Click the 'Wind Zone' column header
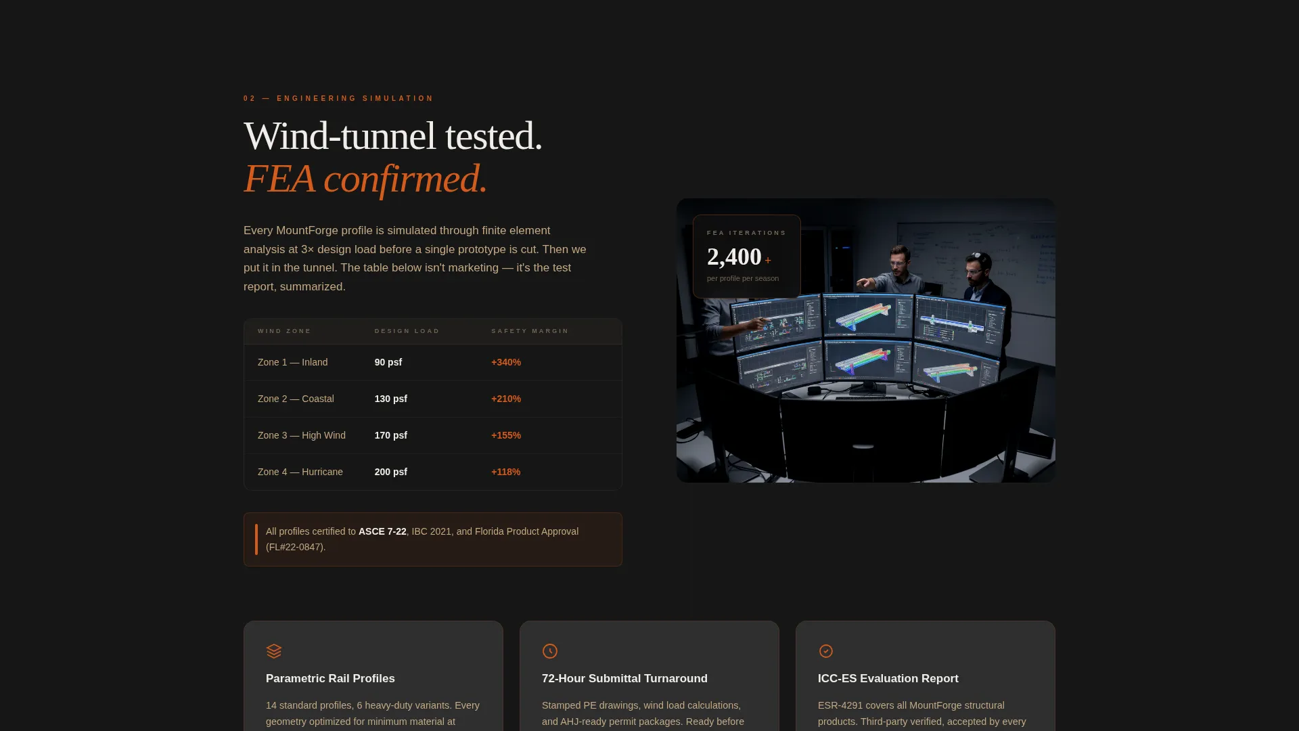The width and height of the screenshot is (1299, 731). click(284, 331)
